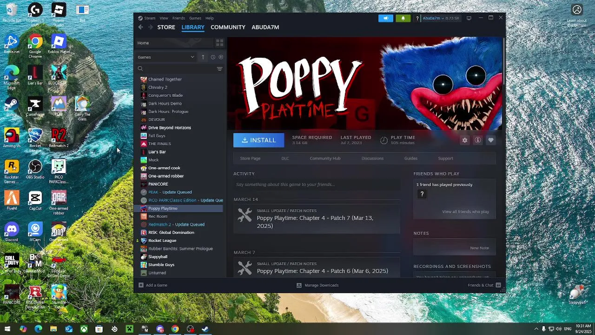This screenshot has height=335, width=595.
Task: Filter by recent activity clock icon
Action: (x=213, y=57)
